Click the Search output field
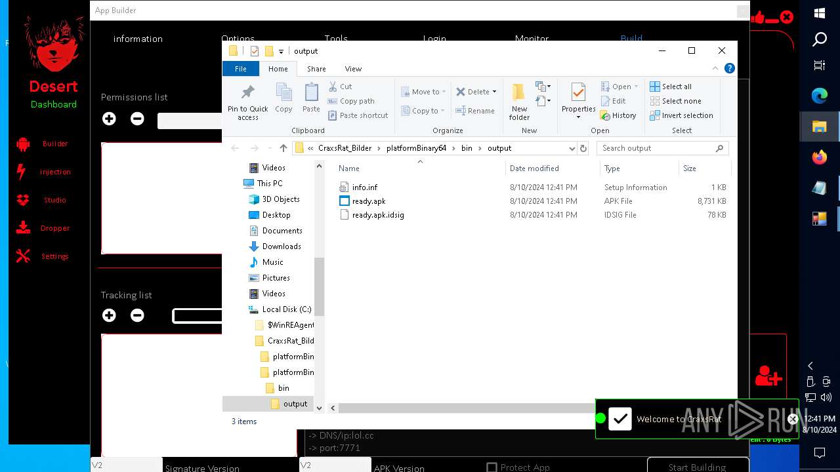840x472 pixels. coord(661,148)
